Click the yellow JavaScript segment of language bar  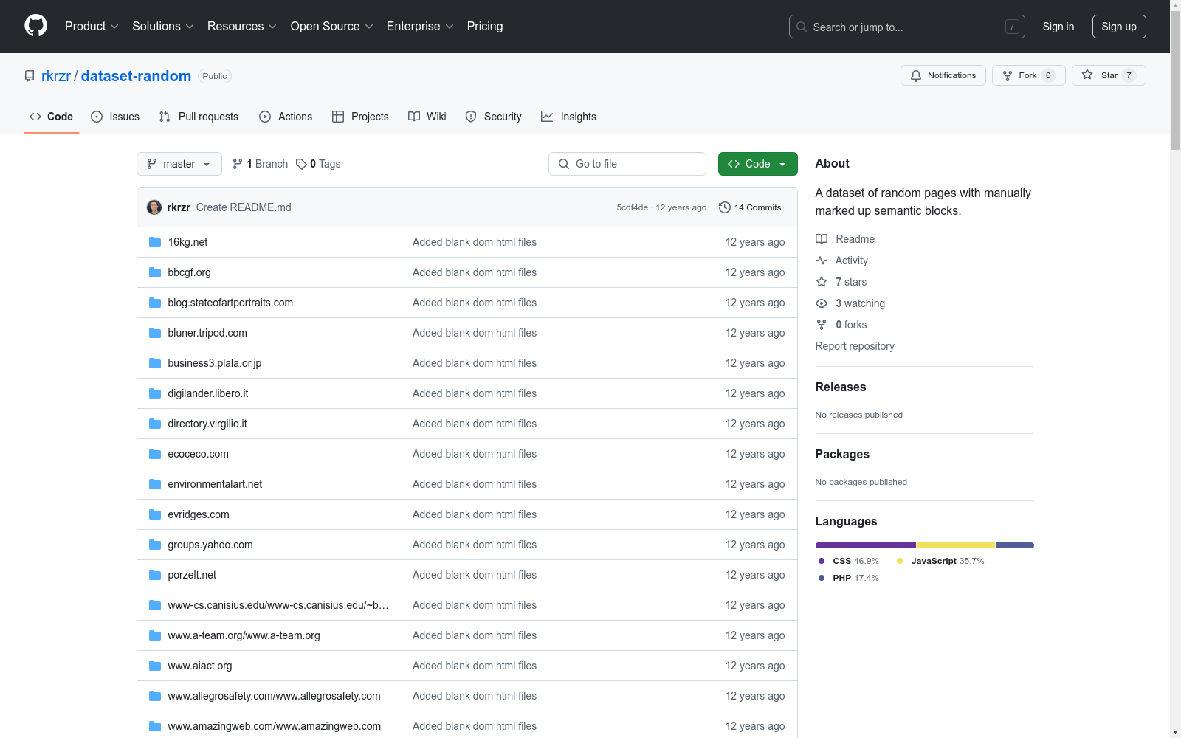[956, 545]
